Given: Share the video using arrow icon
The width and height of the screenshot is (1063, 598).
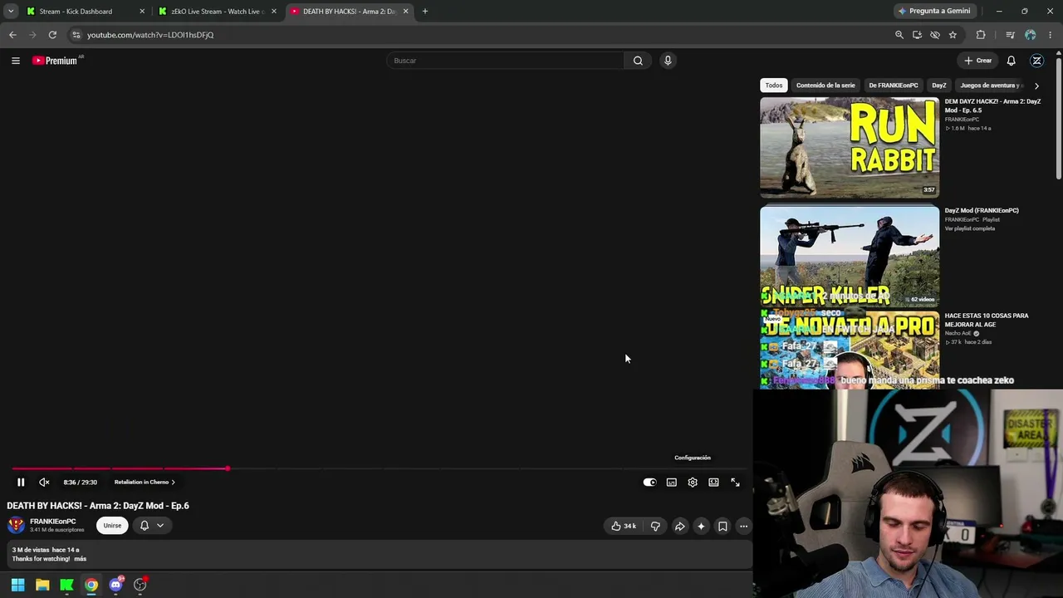Looking at the screenshot, I should [x=679, y=526].
